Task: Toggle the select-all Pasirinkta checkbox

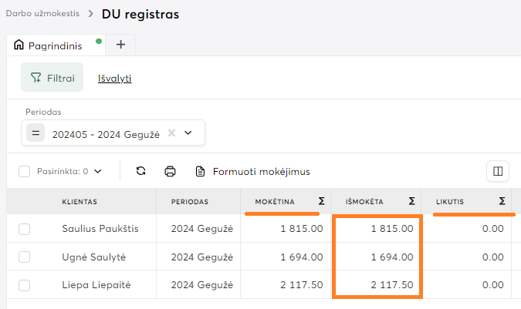Action: point(25,171)
